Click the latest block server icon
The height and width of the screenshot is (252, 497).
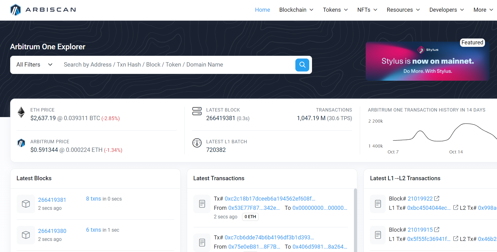coord(197,111)
